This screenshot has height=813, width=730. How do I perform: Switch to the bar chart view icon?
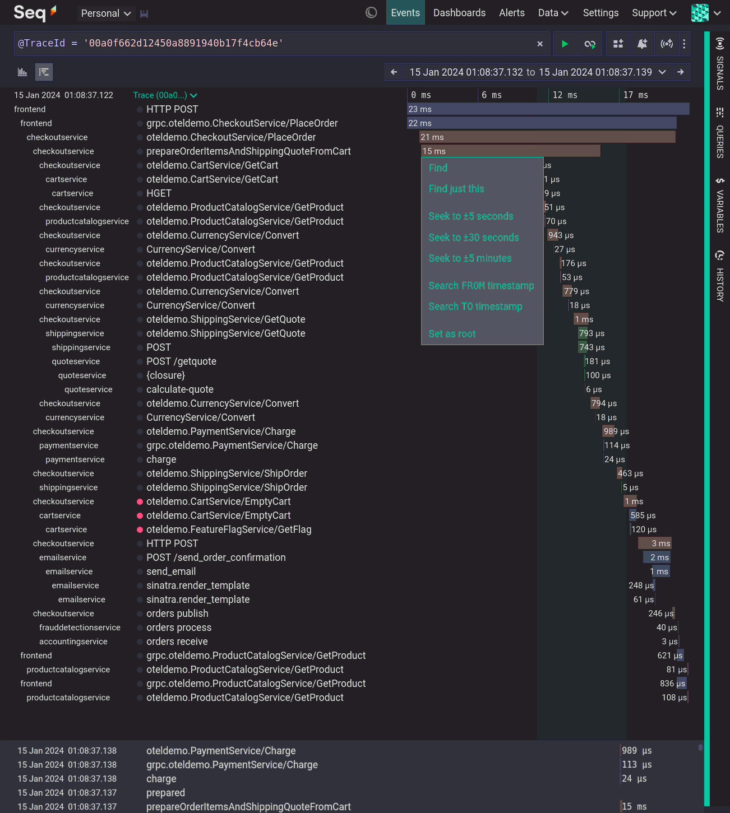pos(22,72)
